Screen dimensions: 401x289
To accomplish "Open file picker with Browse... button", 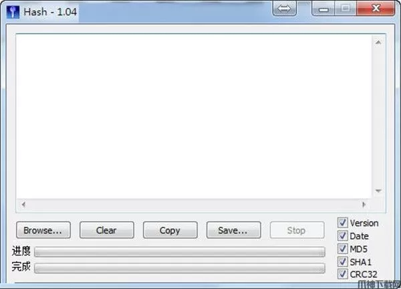I will point(43,230).
